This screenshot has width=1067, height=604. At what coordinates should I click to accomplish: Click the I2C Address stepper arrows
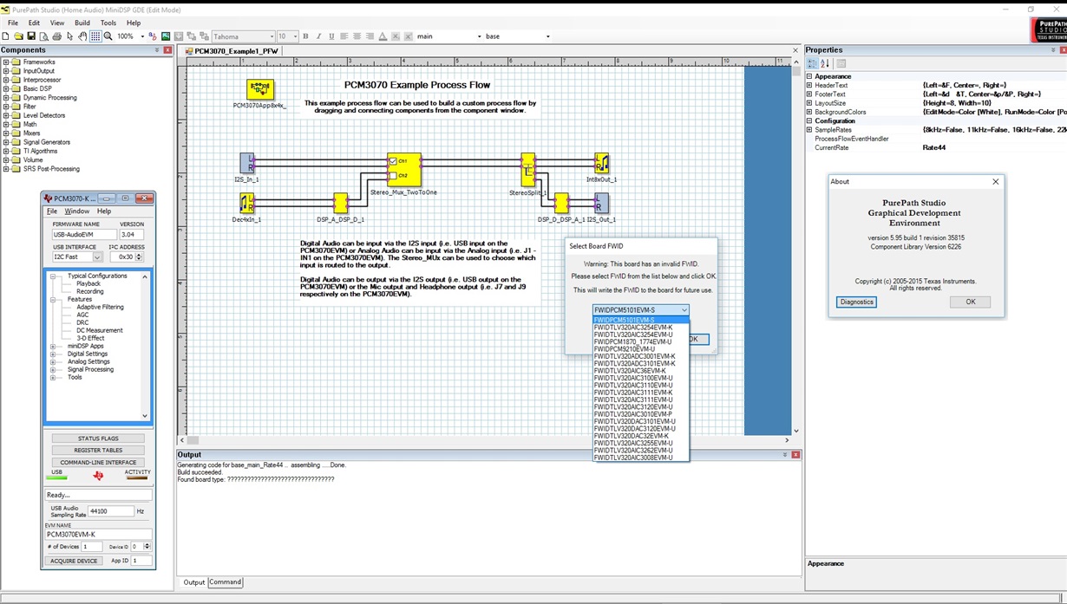tap(139, 257)
